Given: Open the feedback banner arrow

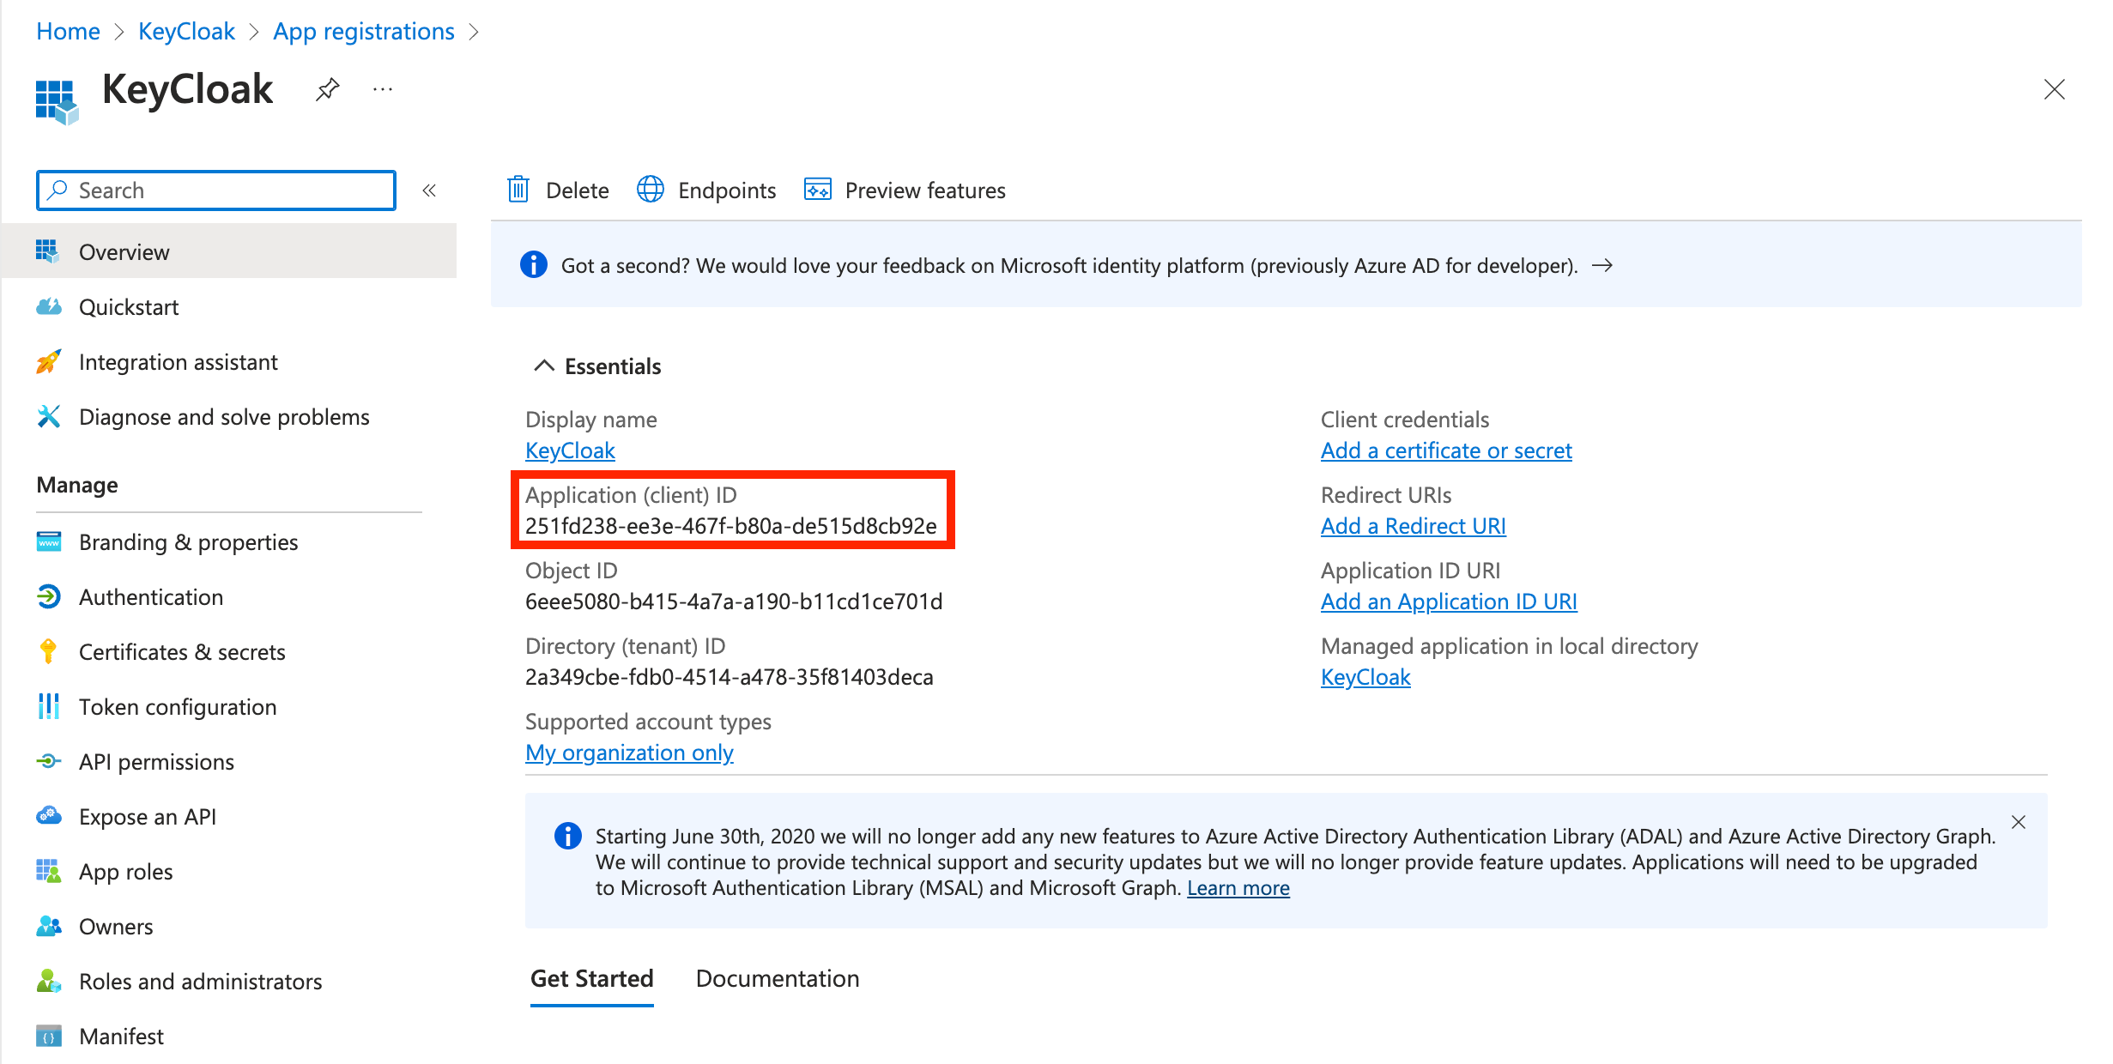Looking at the screenshot, I should point(1601,266).
